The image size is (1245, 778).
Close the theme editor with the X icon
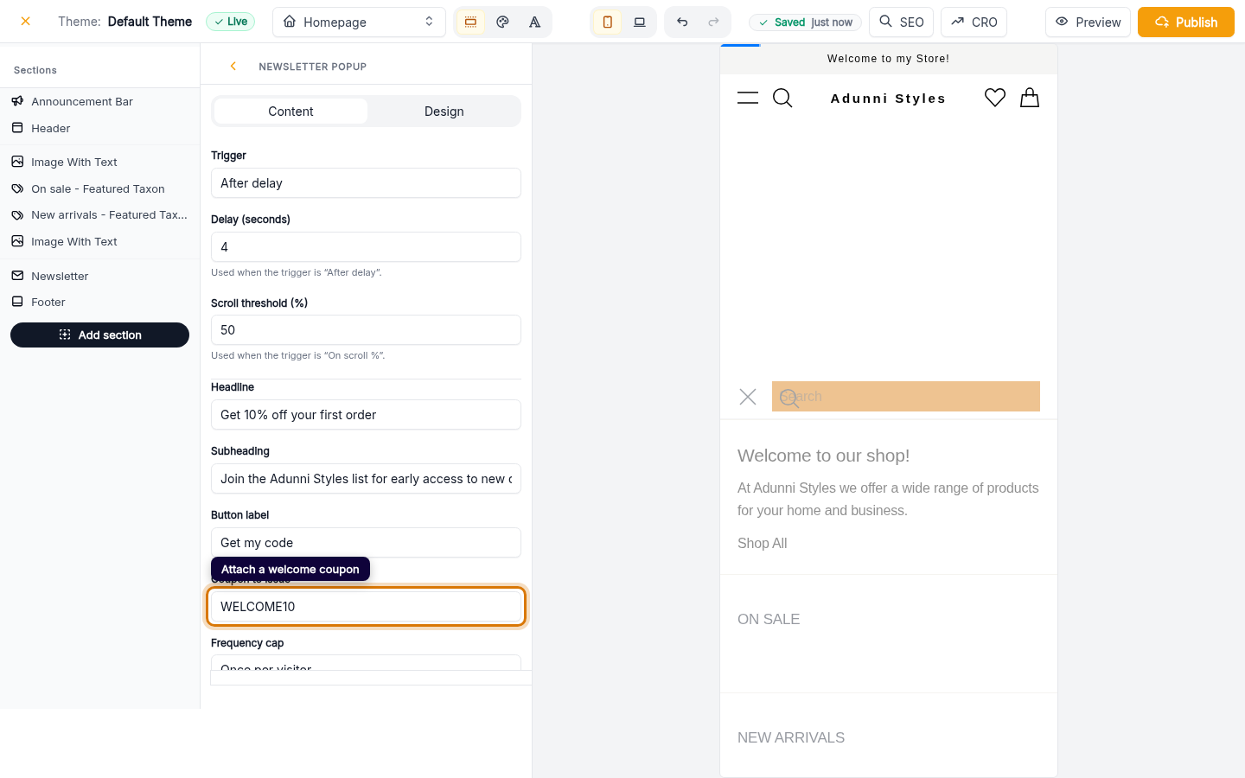coord(26,22)
